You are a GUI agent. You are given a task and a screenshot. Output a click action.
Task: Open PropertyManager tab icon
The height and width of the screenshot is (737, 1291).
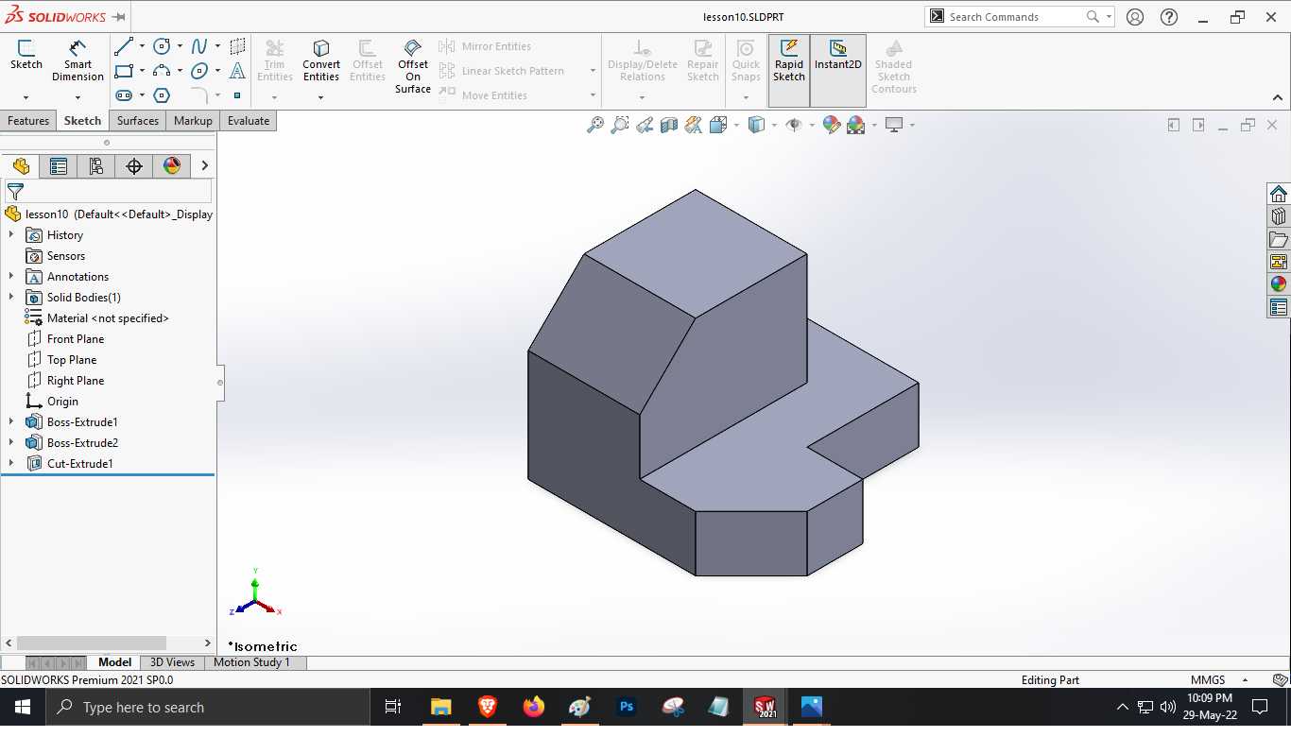point(59,166)
